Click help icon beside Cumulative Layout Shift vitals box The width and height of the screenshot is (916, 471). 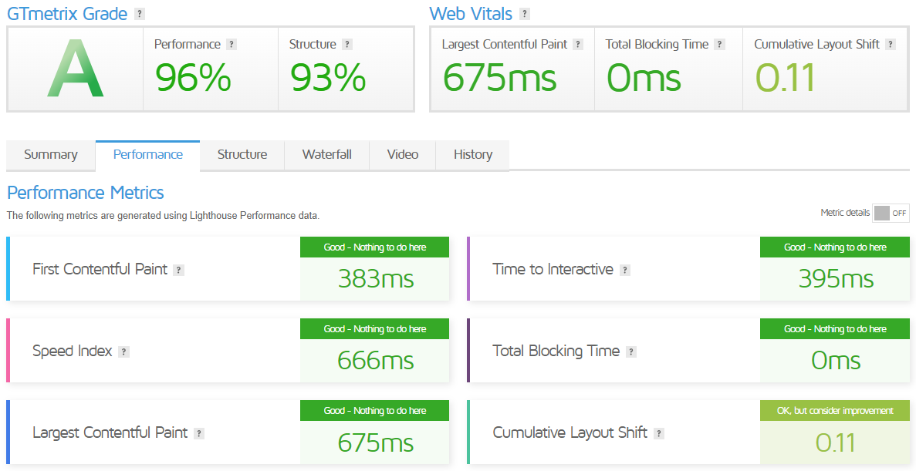coord(891,45)
